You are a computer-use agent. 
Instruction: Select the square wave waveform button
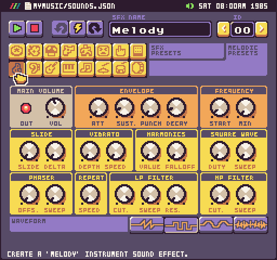181,225
